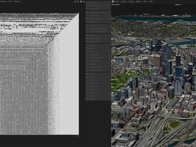Click the histogram-shaped icon above UV canvas
This screenshot has width=196, height=147.
coord(75,2)
